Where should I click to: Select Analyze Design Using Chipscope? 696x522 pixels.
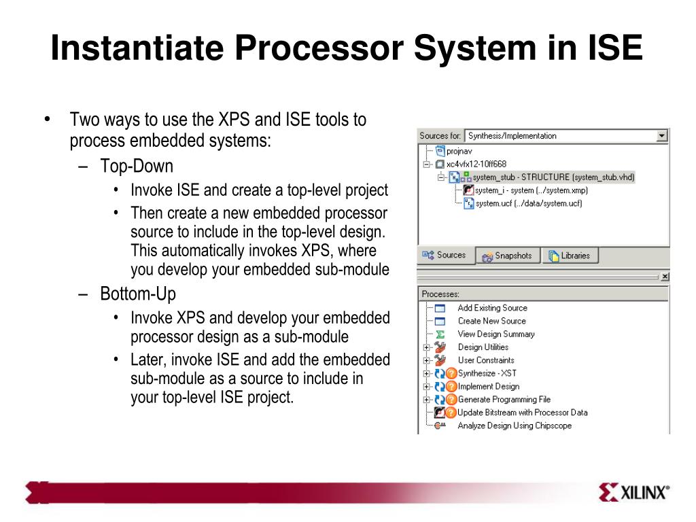[515, 425]
